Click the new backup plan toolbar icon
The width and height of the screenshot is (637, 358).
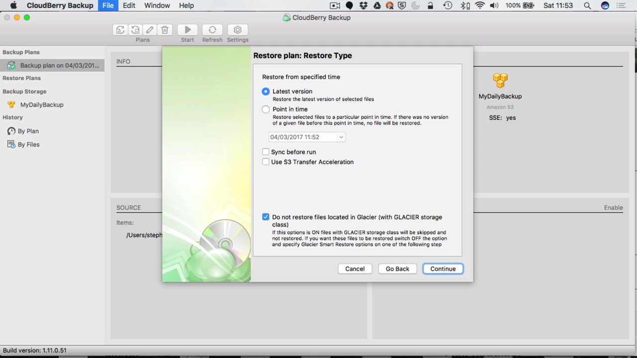click(x=120, y=30)
